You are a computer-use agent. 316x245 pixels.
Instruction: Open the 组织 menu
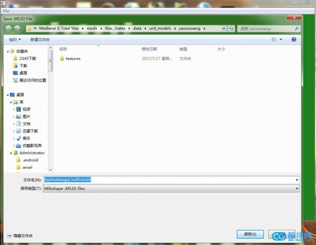coord(15,40)
